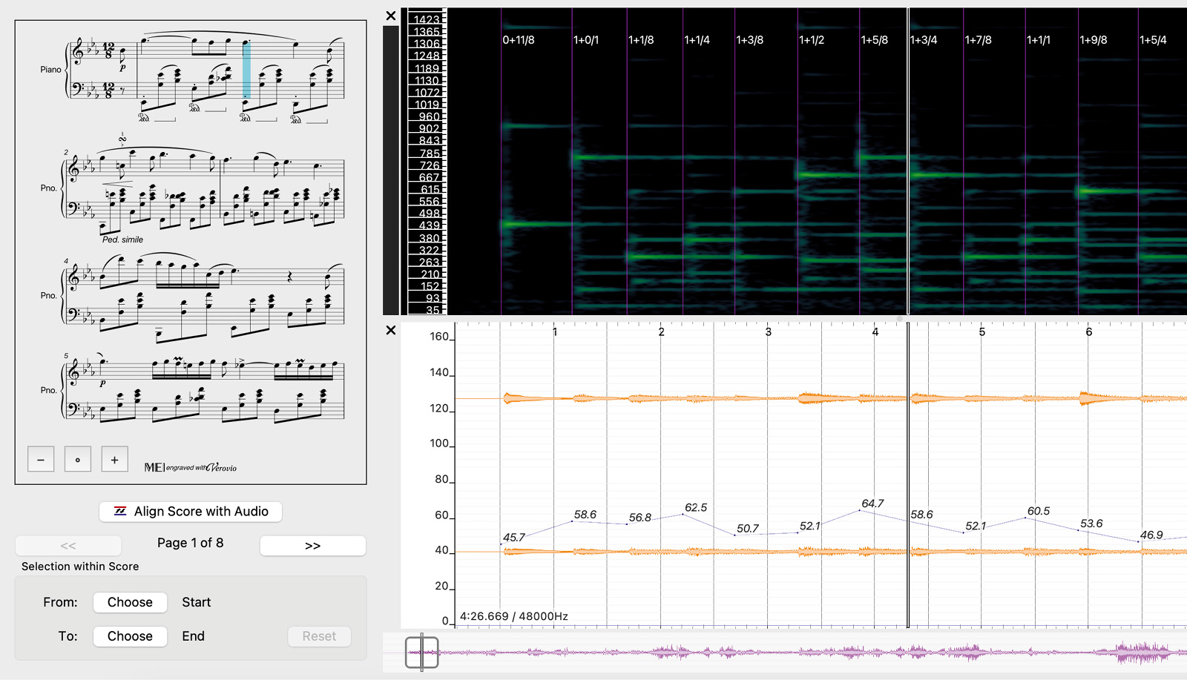Go to the previous score page
Screen dimensions: 1187x680
pos(68,546)
